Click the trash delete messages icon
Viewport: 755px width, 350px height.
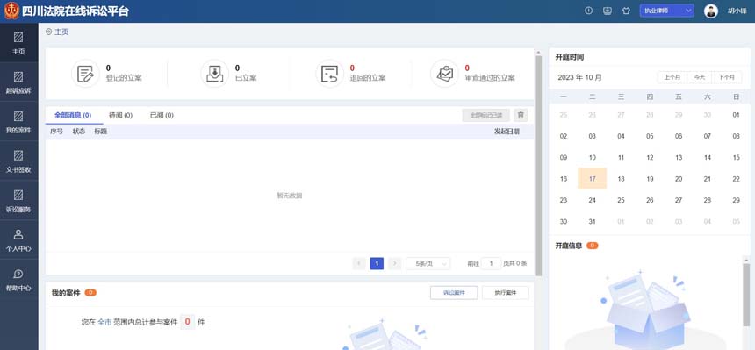point(521,115)
